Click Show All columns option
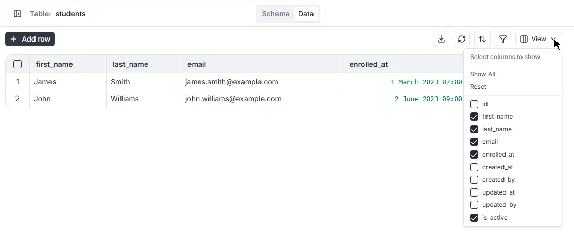Image resolution: width=574 pixels, height=251 pixels. pos(482,74)
